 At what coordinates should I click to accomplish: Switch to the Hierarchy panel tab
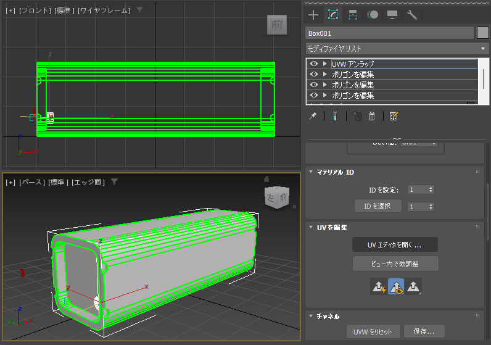click(353, 15)
